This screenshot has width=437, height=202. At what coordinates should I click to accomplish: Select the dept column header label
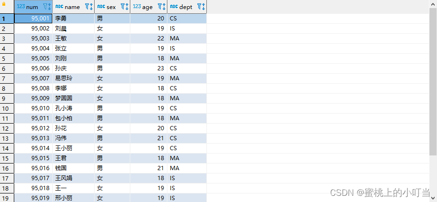186,7
